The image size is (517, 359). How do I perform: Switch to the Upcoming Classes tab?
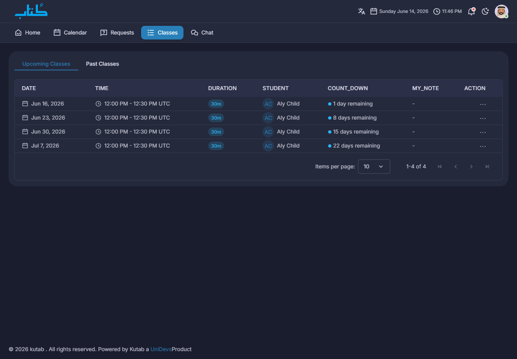click(x=46, y=64)
